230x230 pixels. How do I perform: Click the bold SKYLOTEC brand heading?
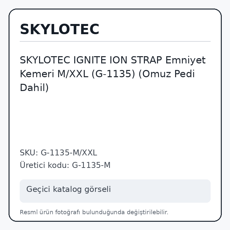point(59,29)
